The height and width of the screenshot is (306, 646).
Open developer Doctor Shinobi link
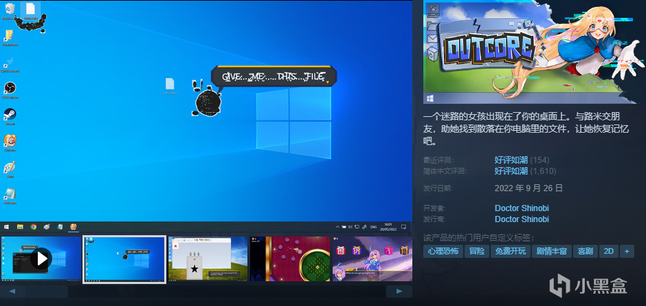pos(522,208)
